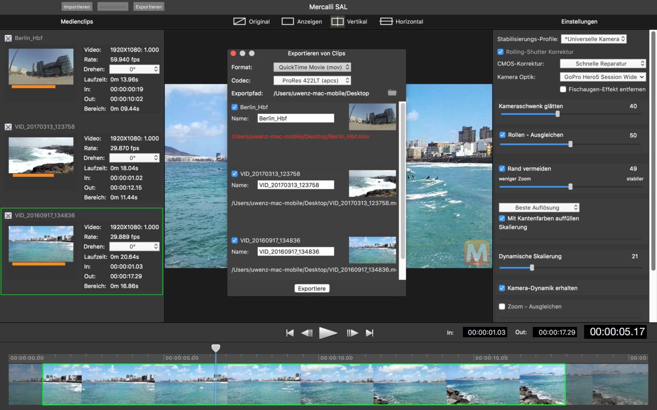This screenshot has width=657, height=410.
Task: Click the timeline playhead marker
Action: click(216, 348)
